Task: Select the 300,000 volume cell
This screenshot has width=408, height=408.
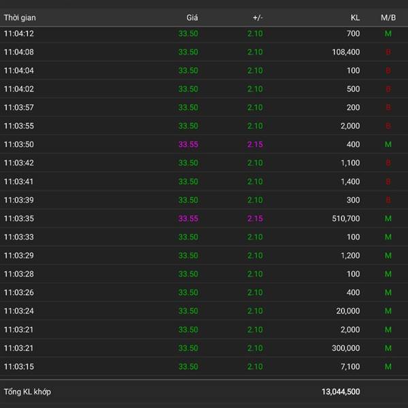Action: coord(346,348)
